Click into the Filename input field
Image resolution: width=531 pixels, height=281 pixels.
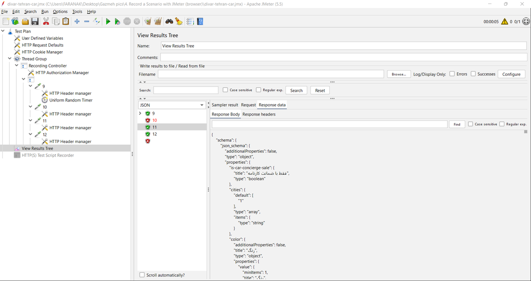point(271,74)
